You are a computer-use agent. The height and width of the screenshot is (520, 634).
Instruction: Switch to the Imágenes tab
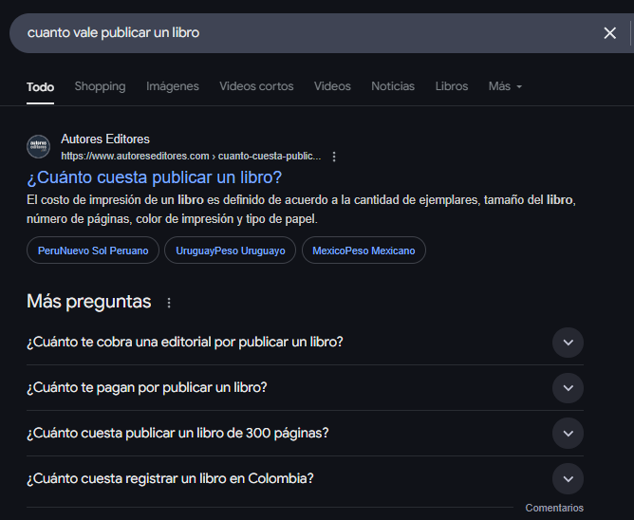tap(173, 86)
